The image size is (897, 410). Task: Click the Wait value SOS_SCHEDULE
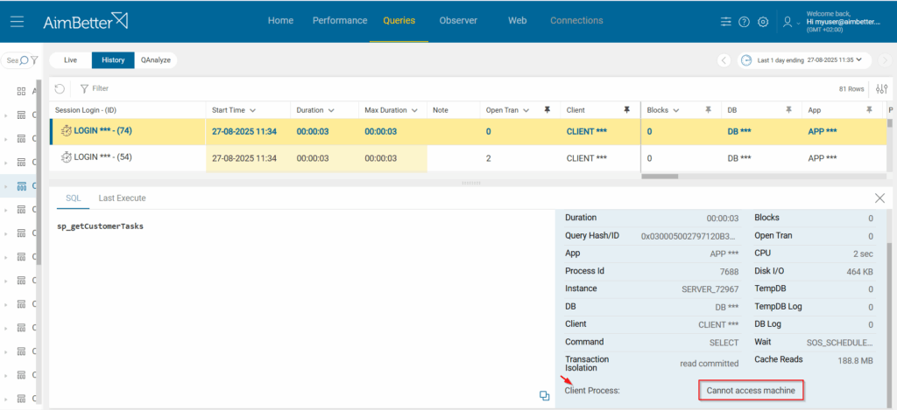pyautogui.click(x=840, y=343)
